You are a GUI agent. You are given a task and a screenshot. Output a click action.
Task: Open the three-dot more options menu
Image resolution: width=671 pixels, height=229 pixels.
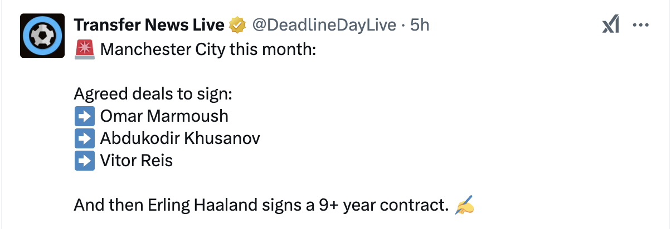(x=641, y=25)
